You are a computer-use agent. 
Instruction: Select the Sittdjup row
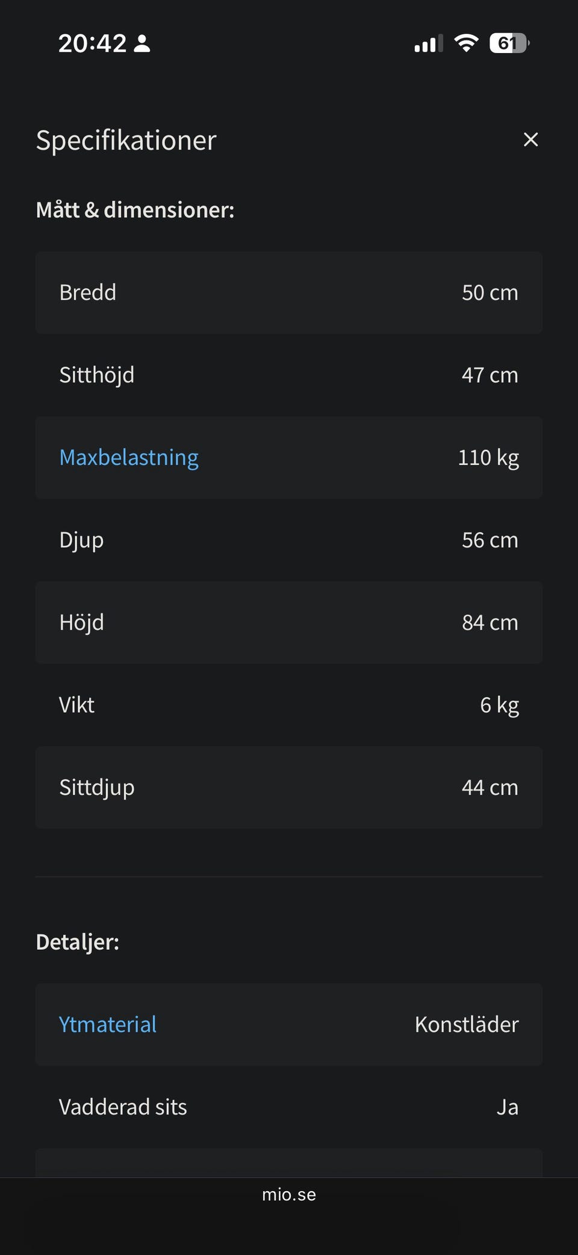tap(289, 788)
